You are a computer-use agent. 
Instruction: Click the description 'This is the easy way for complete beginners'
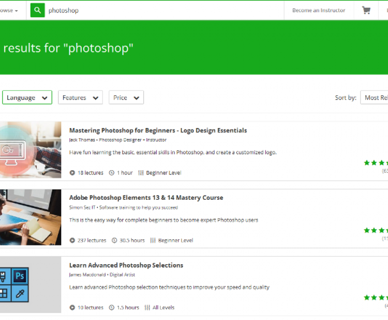click(x=163, y=220)
